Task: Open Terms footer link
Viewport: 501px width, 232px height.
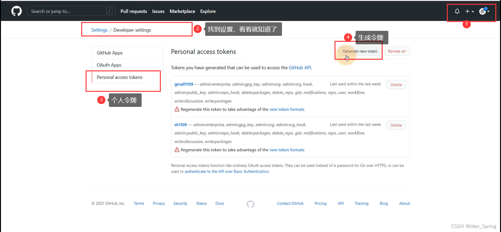Action: 139,203
